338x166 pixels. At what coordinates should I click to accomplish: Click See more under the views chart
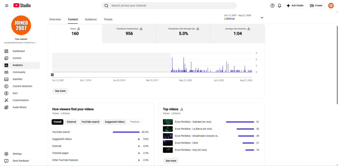[x=60, y=91]
